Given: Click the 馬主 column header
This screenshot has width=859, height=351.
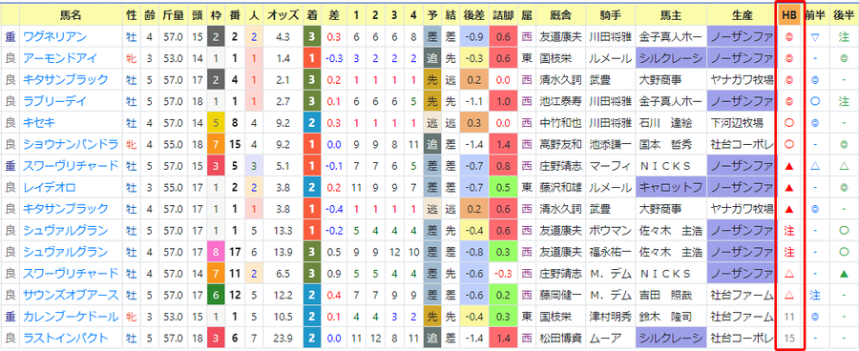Looking at the screenshot, I should click(x=671, y=15).
